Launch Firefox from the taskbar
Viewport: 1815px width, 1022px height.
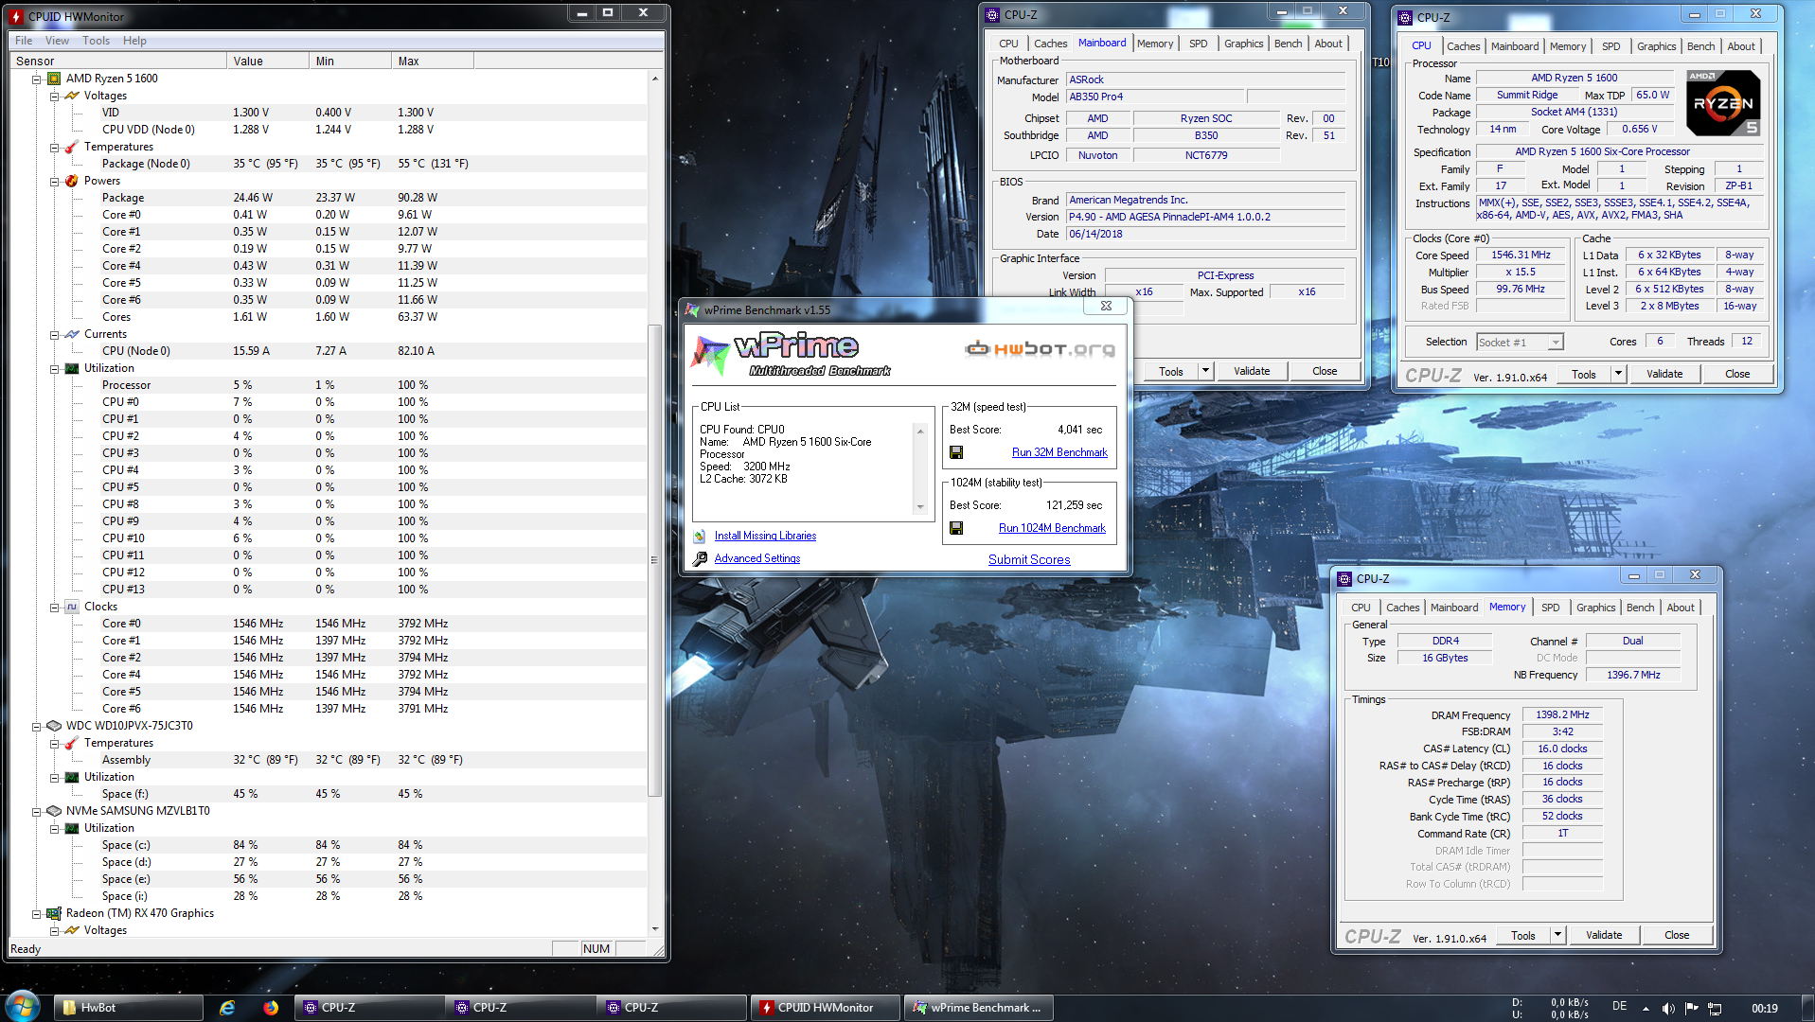tap(271, 1008)
